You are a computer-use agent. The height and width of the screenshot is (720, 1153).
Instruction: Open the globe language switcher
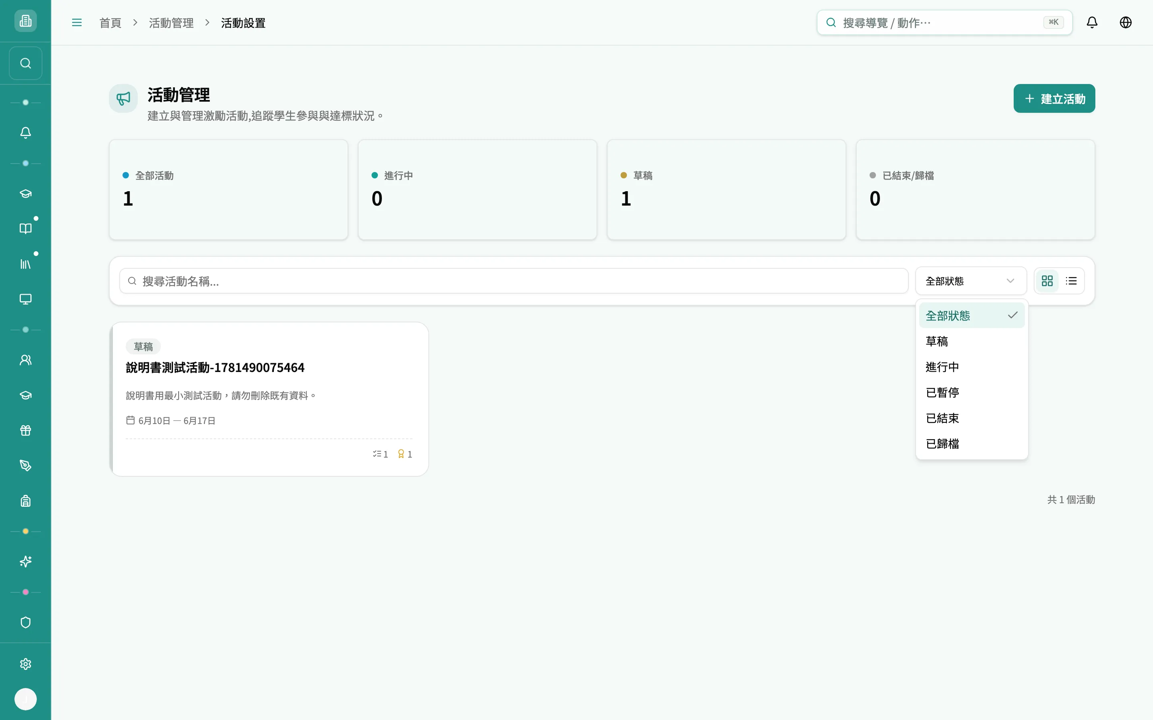click(1125, 22)
